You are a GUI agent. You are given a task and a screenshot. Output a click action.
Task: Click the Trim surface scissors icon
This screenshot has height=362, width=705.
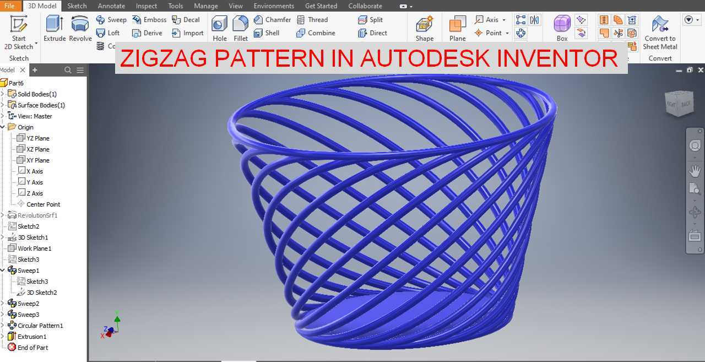(618, 33)
